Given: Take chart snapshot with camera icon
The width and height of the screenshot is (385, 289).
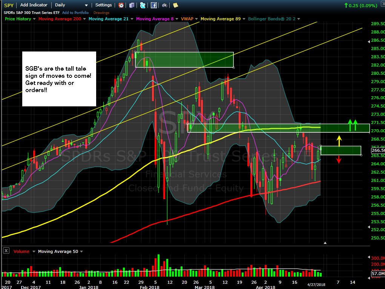Looking at the screenshot, I should [164, 5].
